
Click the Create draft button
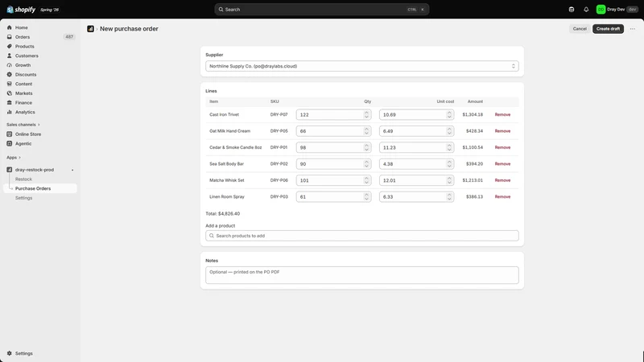608,29
